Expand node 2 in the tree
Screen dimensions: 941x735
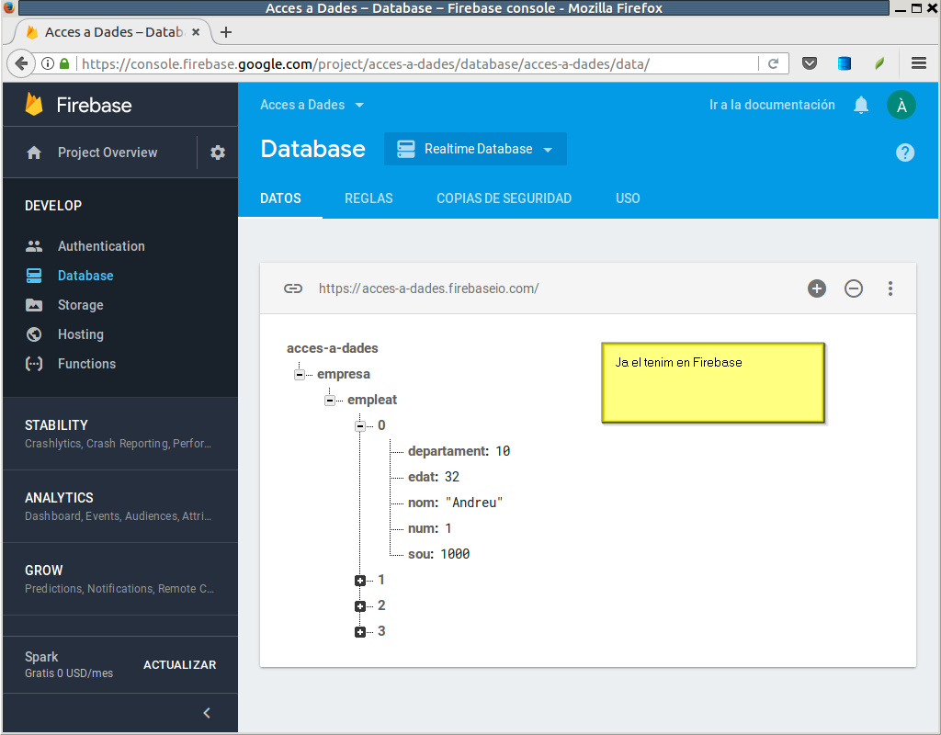click(x=360, y=606)
